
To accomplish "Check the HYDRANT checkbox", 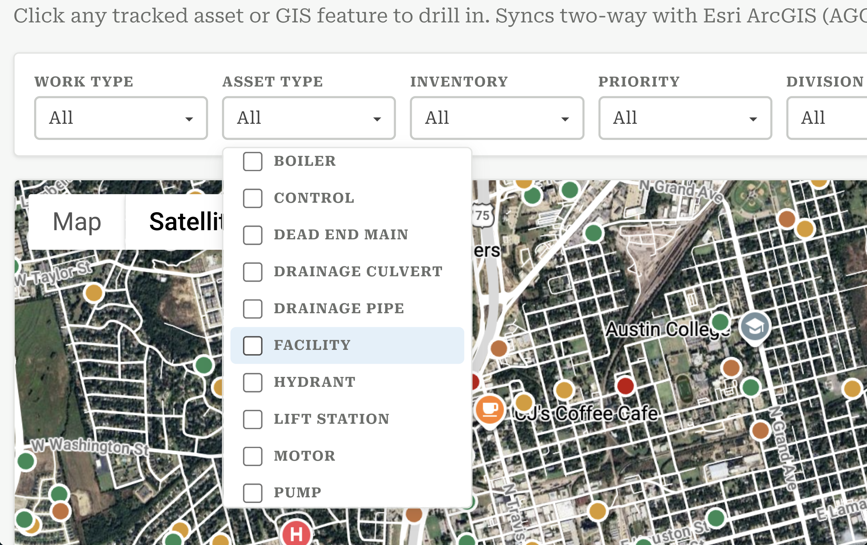I will 252,382.
